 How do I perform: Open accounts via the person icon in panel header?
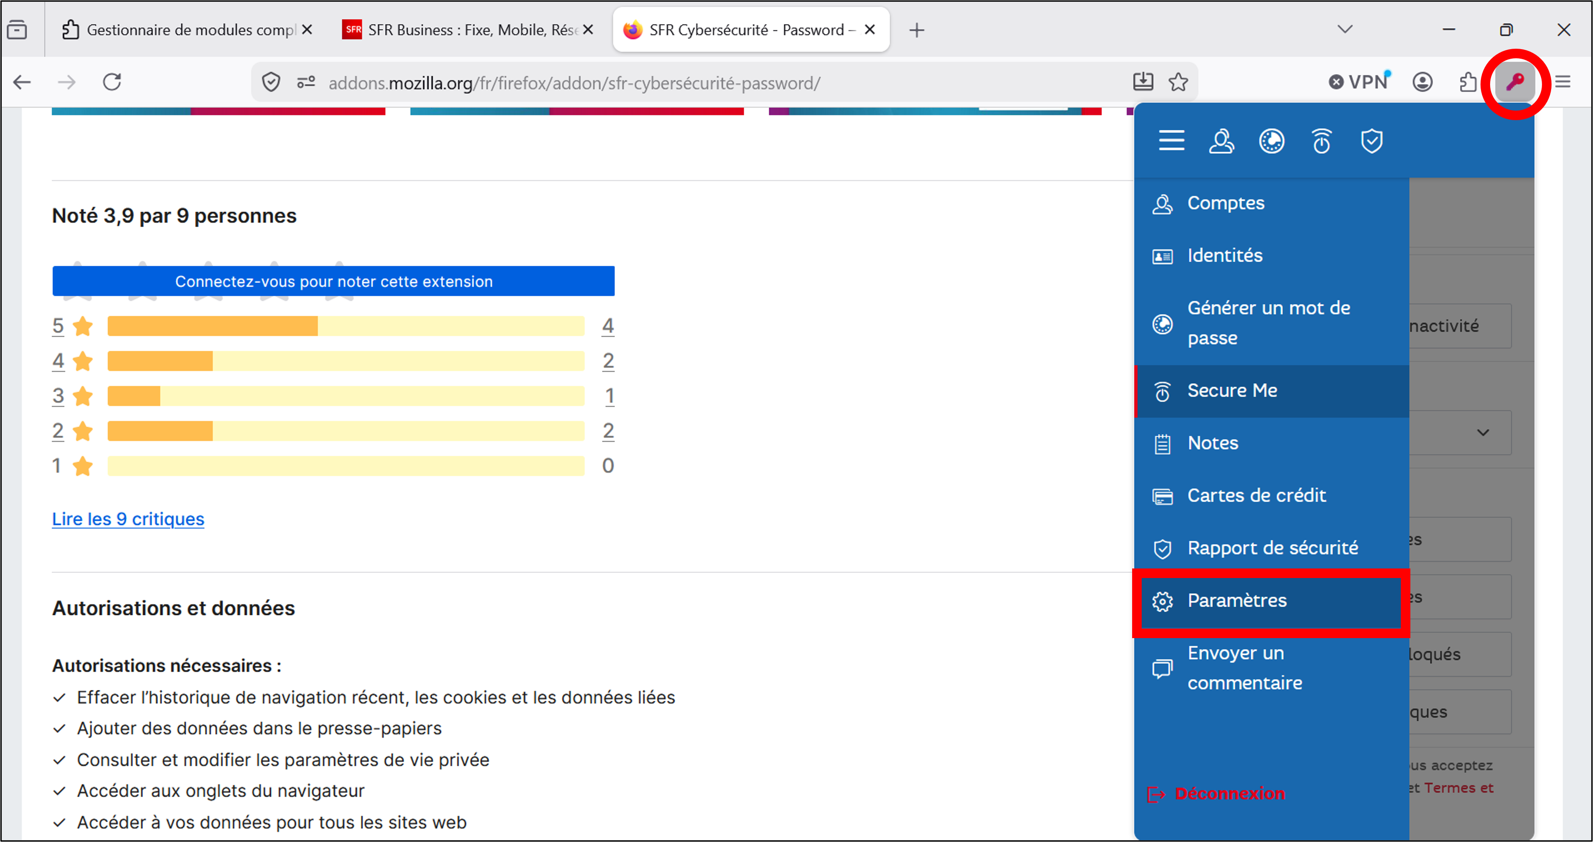tap(1221, 141)
